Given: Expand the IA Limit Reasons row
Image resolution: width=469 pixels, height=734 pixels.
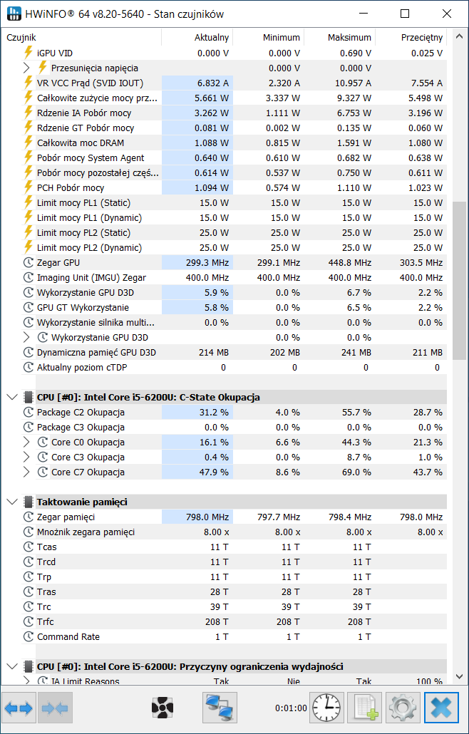Looking at the screenshot, I should (x=26, y=681).
